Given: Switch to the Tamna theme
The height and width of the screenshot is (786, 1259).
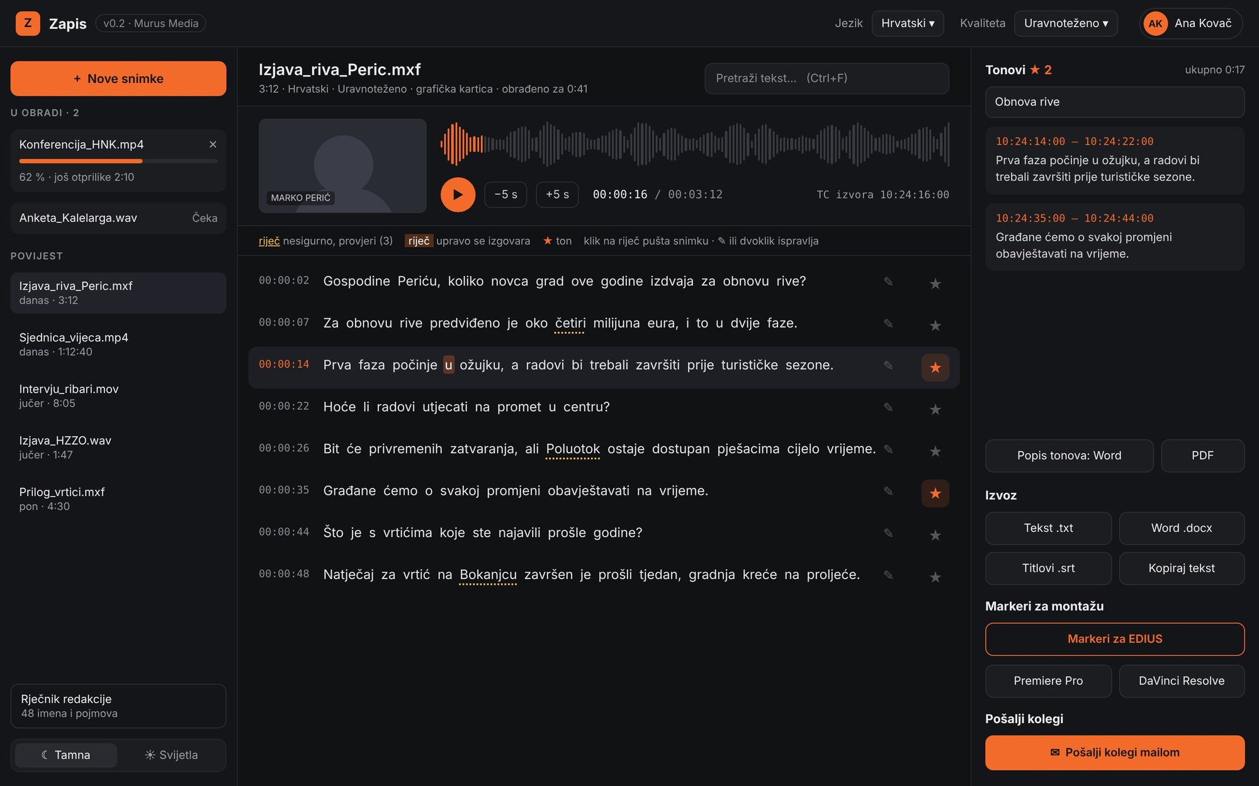Looking at the screenshot, I should [66, 755].
